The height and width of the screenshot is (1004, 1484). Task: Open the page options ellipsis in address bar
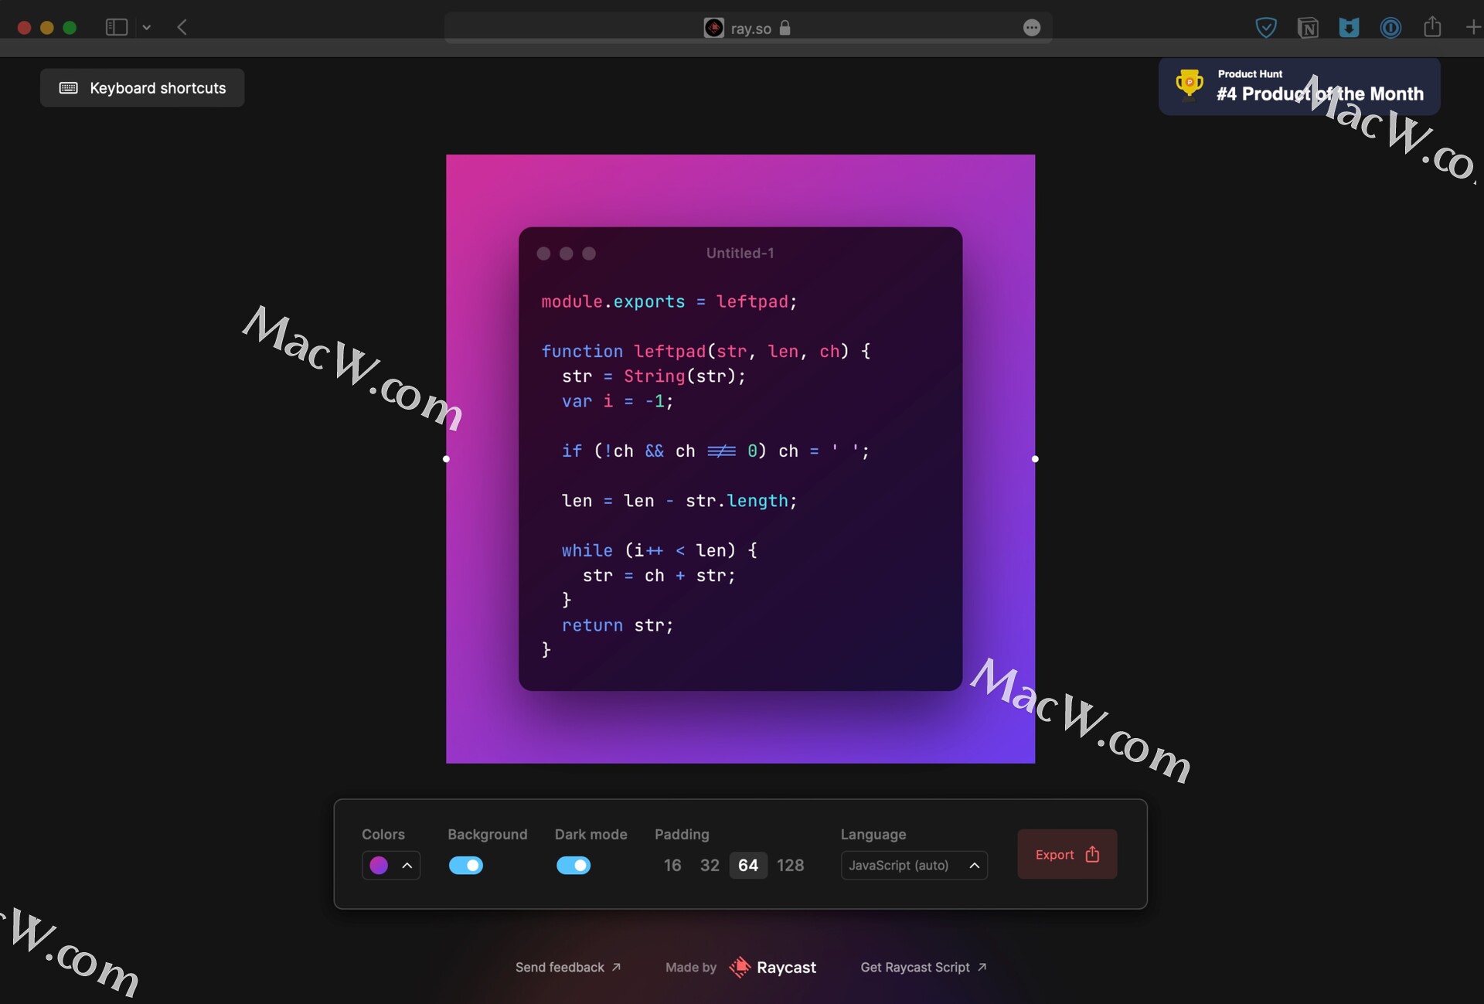pyautogui.click(x=1032, y=28)
